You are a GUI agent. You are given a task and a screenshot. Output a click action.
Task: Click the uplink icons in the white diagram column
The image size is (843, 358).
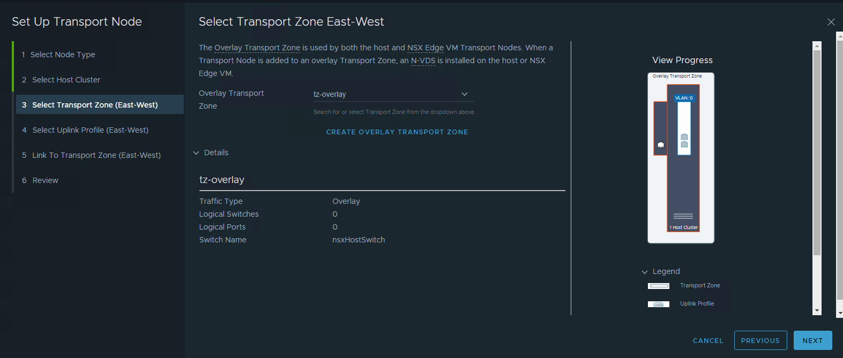[x=684, y=141]
